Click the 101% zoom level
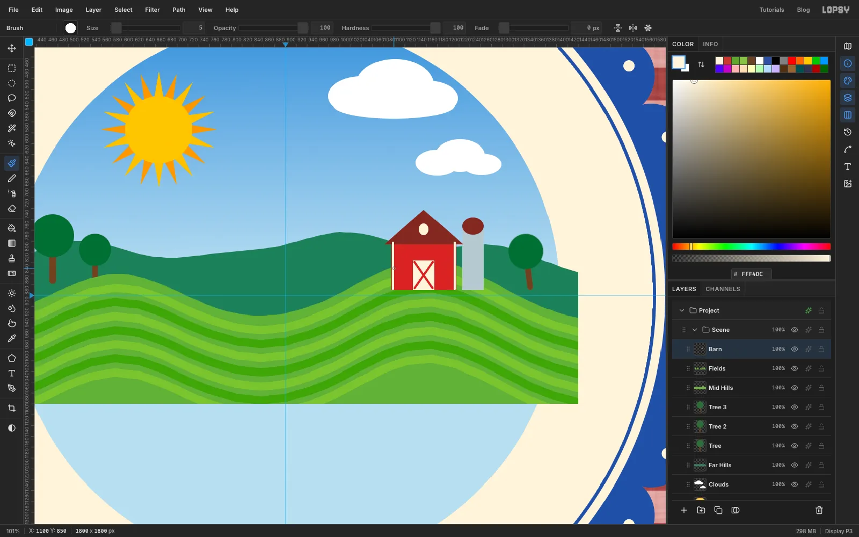Image resolution: width=859 pixels, height=537 pixels. tap(13, 531)
